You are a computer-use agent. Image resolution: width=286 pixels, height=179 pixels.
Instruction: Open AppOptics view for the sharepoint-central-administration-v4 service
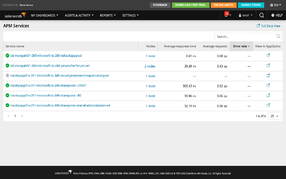point(268,105)
